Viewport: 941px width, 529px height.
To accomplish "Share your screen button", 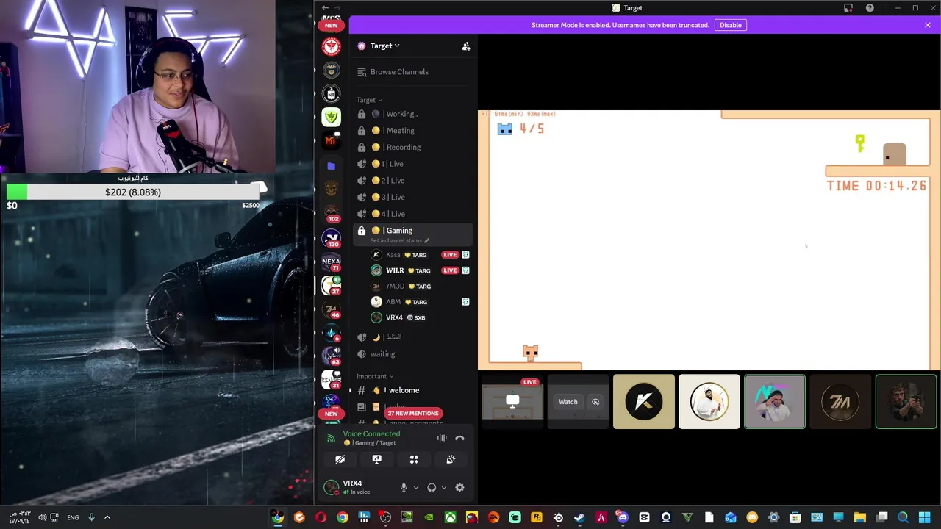I will coord(376,459).
